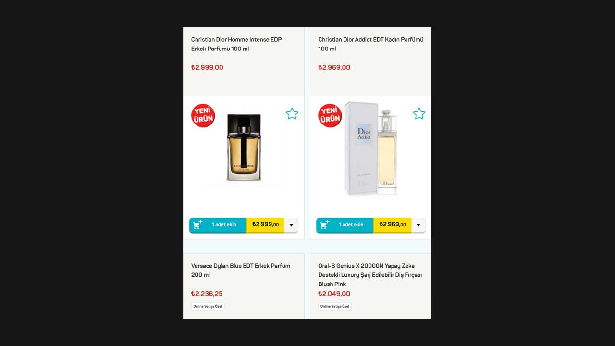Screen dimensions: 615x346
Task: Click cart icon for Dior Homme Intense
Action: [197, 224]
